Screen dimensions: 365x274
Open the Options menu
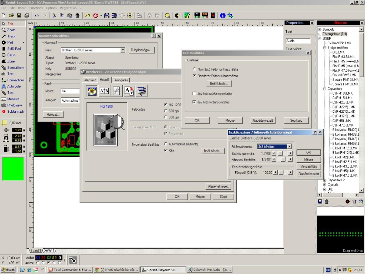[x=51, y=8]
